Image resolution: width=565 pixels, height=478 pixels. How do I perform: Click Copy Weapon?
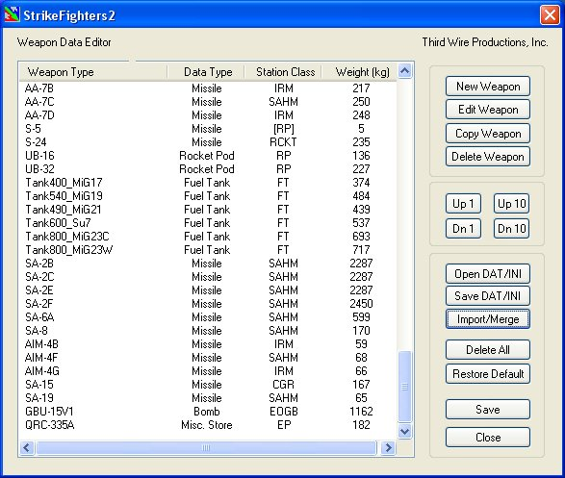[488, 134]
